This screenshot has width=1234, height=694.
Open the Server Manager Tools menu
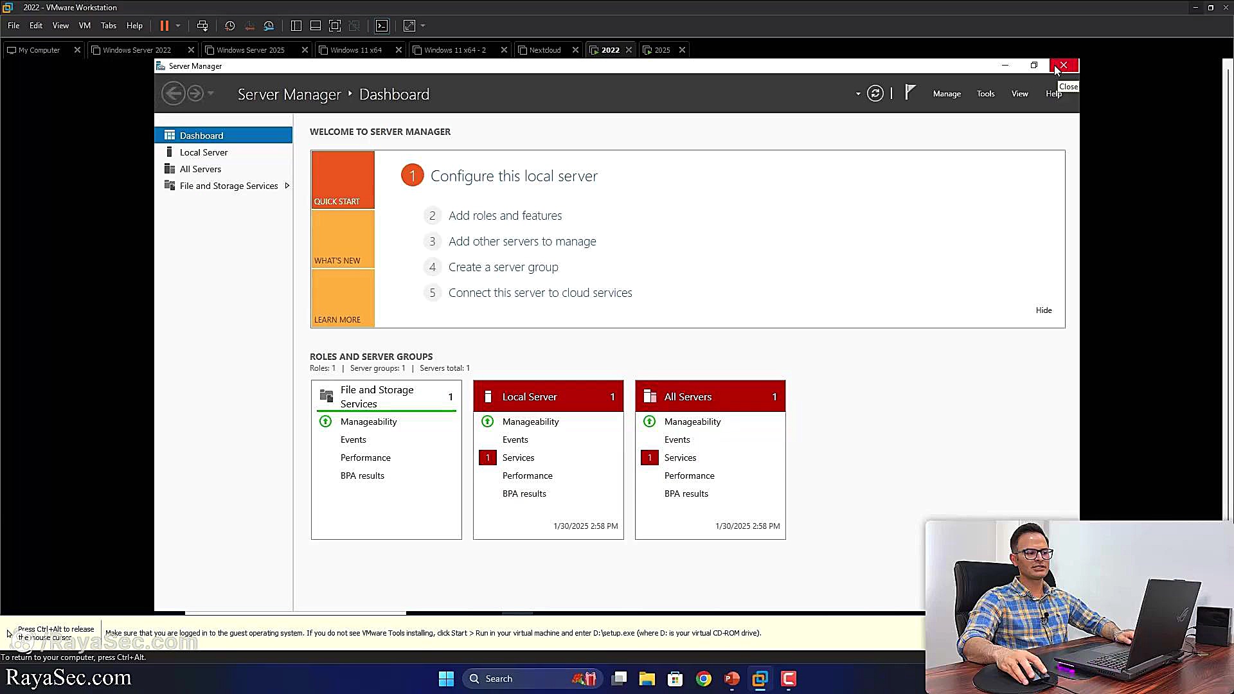tap(985, 94)
